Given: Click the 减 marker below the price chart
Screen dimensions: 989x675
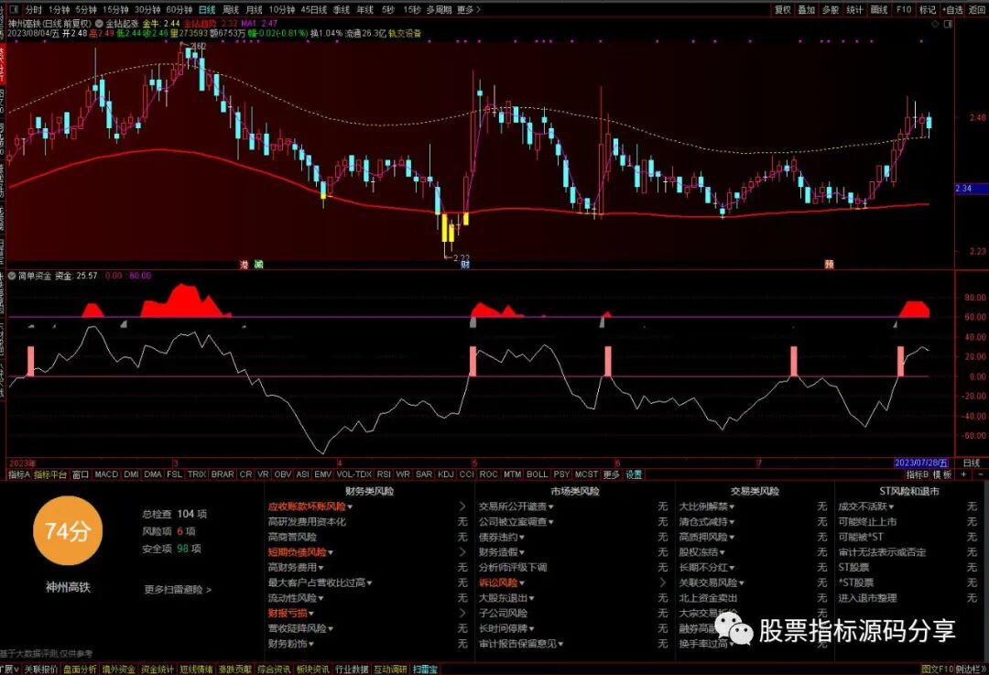Looking at the screenshot, I should [258, 265].
